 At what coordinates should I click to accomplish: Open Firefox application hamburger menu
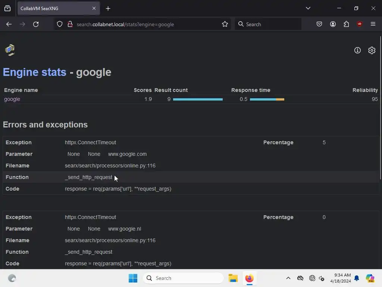click(373, 24)
